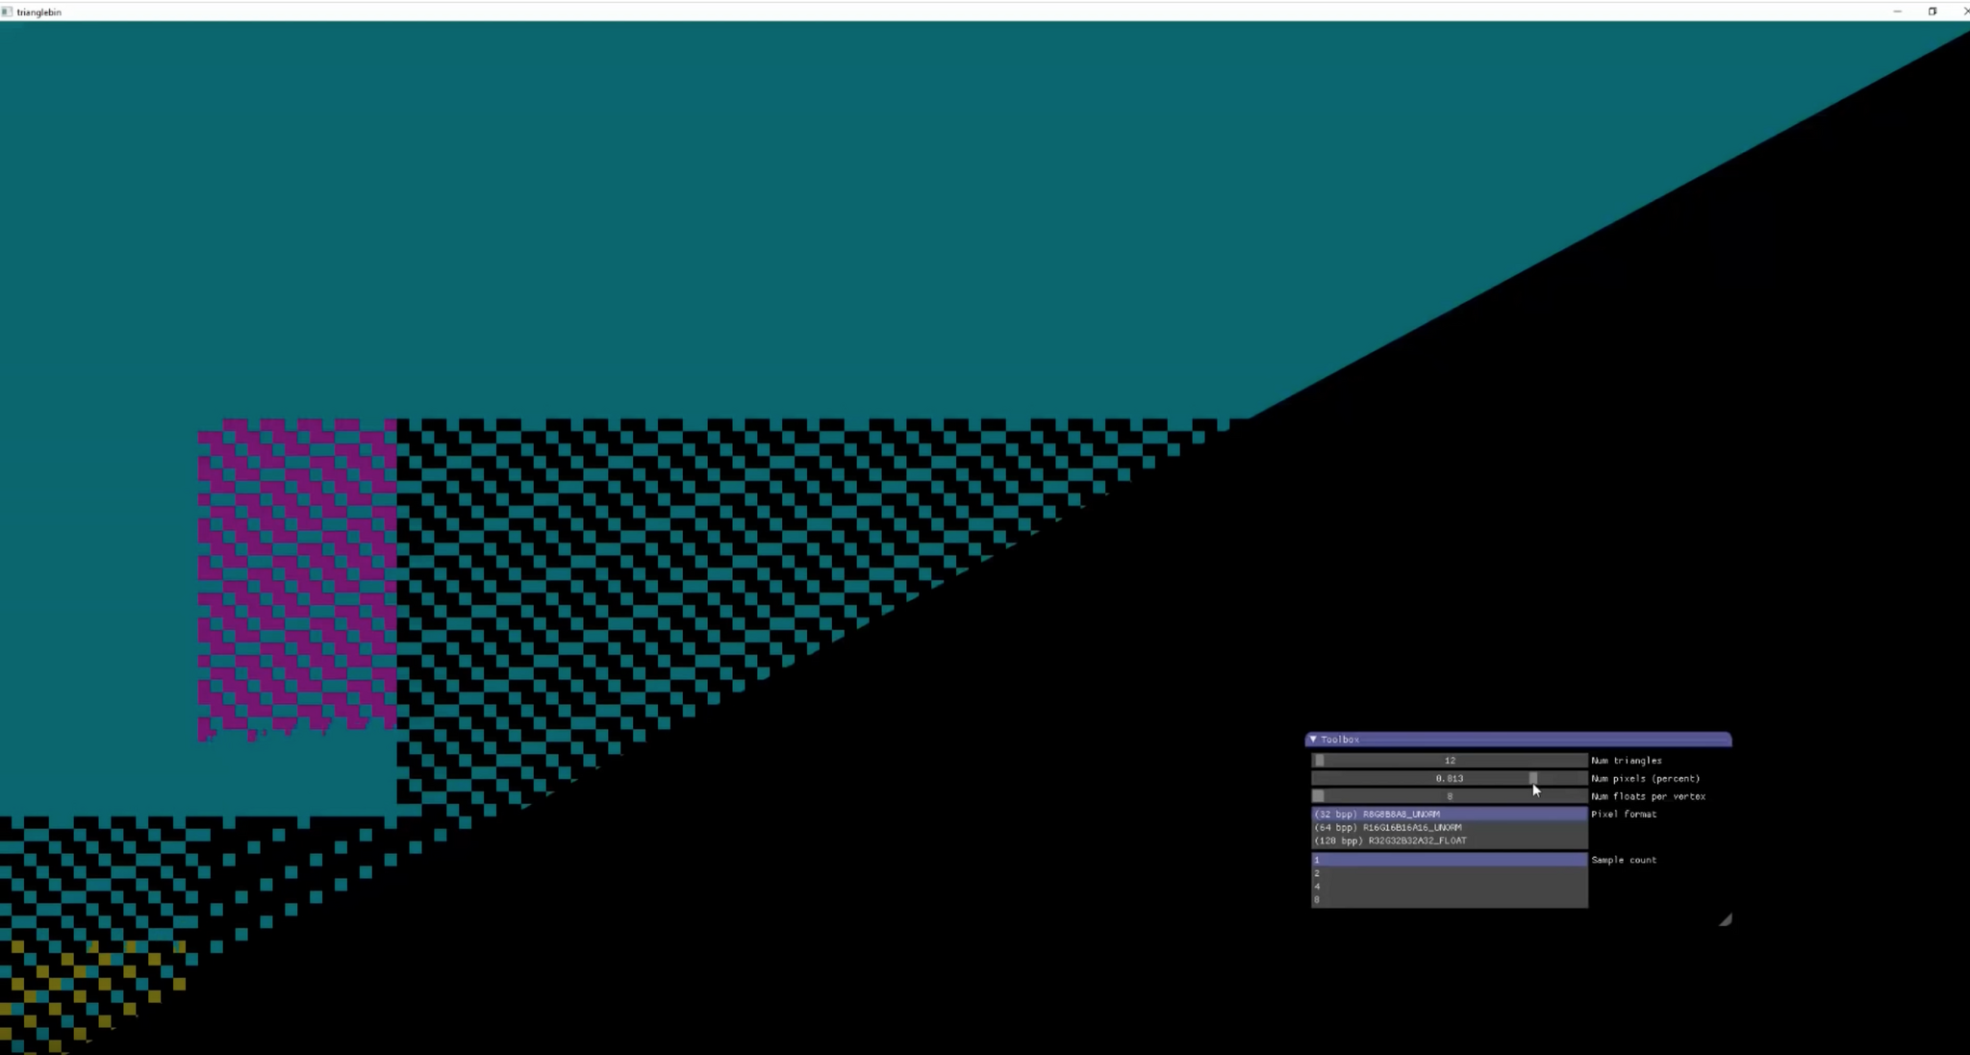Adjust the Num pixels percent slider

point(1532,778)
